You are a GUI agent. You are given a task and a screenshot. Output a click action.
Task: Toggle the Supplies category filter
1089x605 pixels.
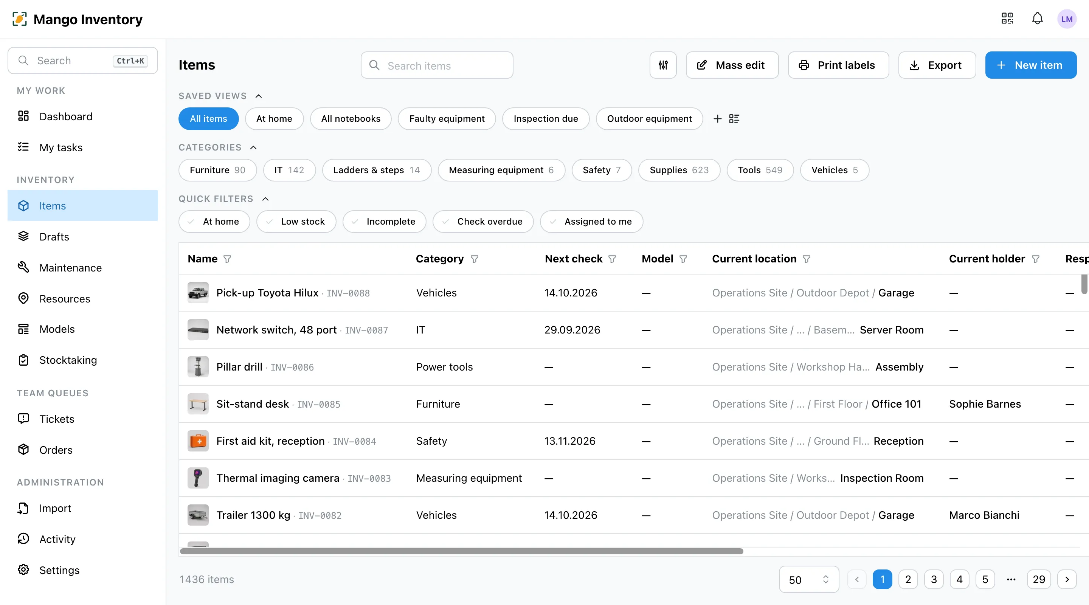[679, 170]
